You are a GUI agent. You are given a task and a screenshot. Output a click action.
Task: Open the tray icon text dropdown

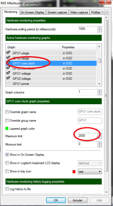[x=90, y=172]
